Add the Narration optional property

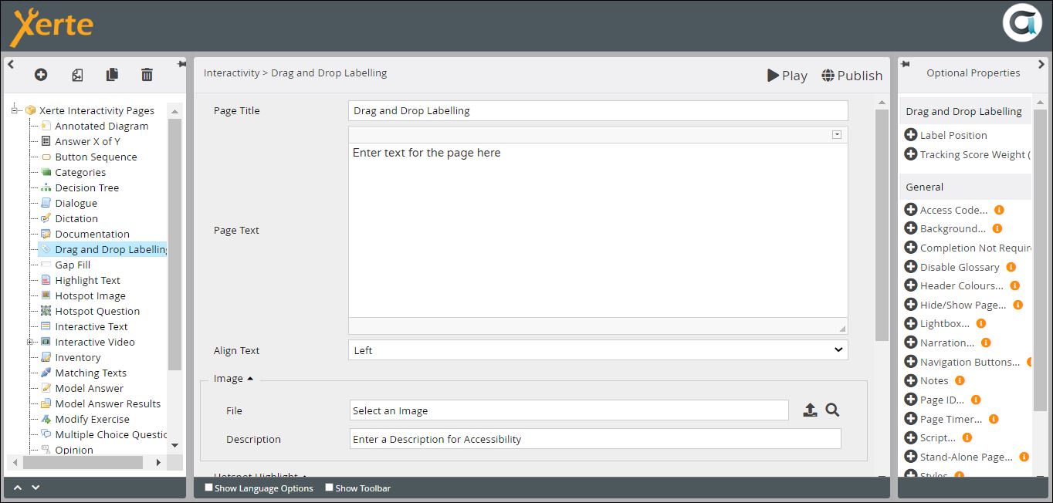pos(911,343)
